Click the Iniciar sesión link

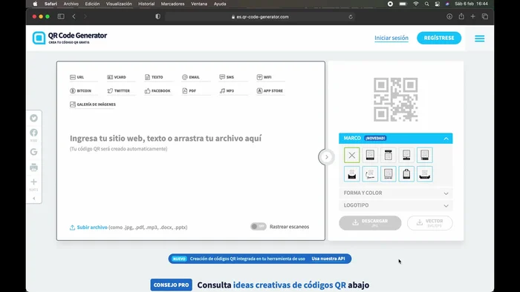tap(391, 38)
